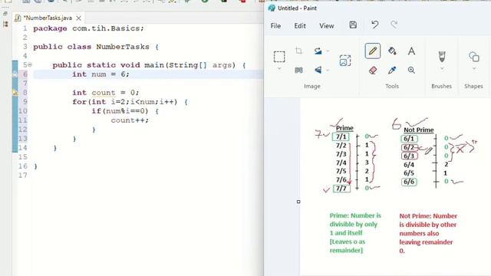The width and height of the screenshot is (491, 276).
Task: Click the rectangular Selection tool in Paint
Action: [279, 57]
